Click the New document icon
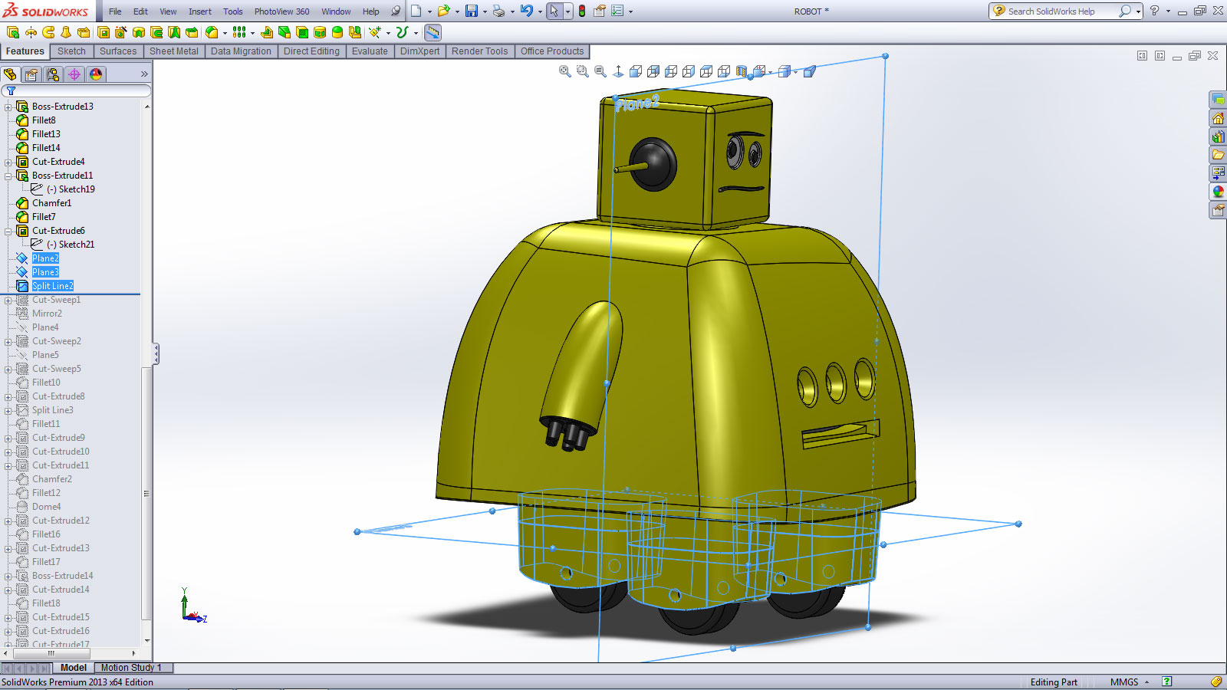This screenshot has height=690, width=1227. coord(416,11)
